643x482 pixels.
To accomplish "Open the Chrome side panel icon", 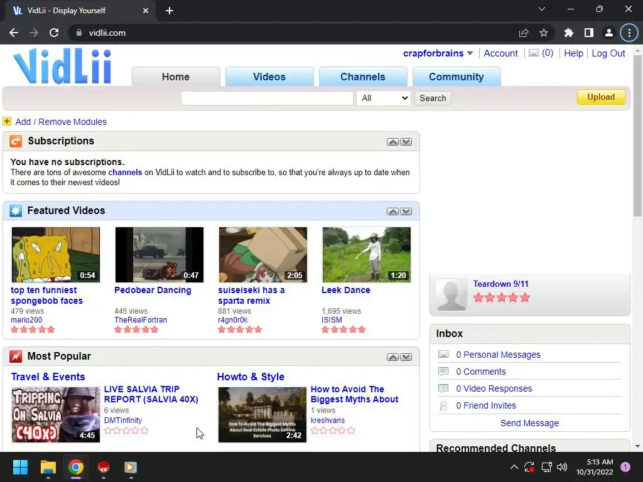I will (589, 33).
